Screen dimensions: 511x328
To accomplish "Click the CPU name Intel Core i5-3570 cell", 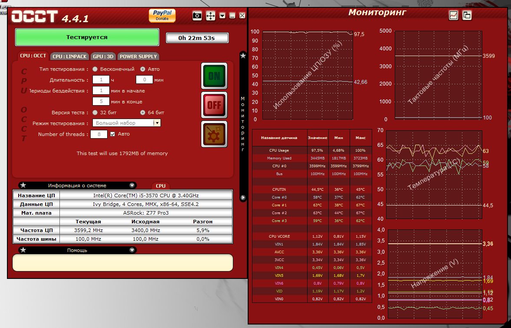I will click(x=146, y=195).
